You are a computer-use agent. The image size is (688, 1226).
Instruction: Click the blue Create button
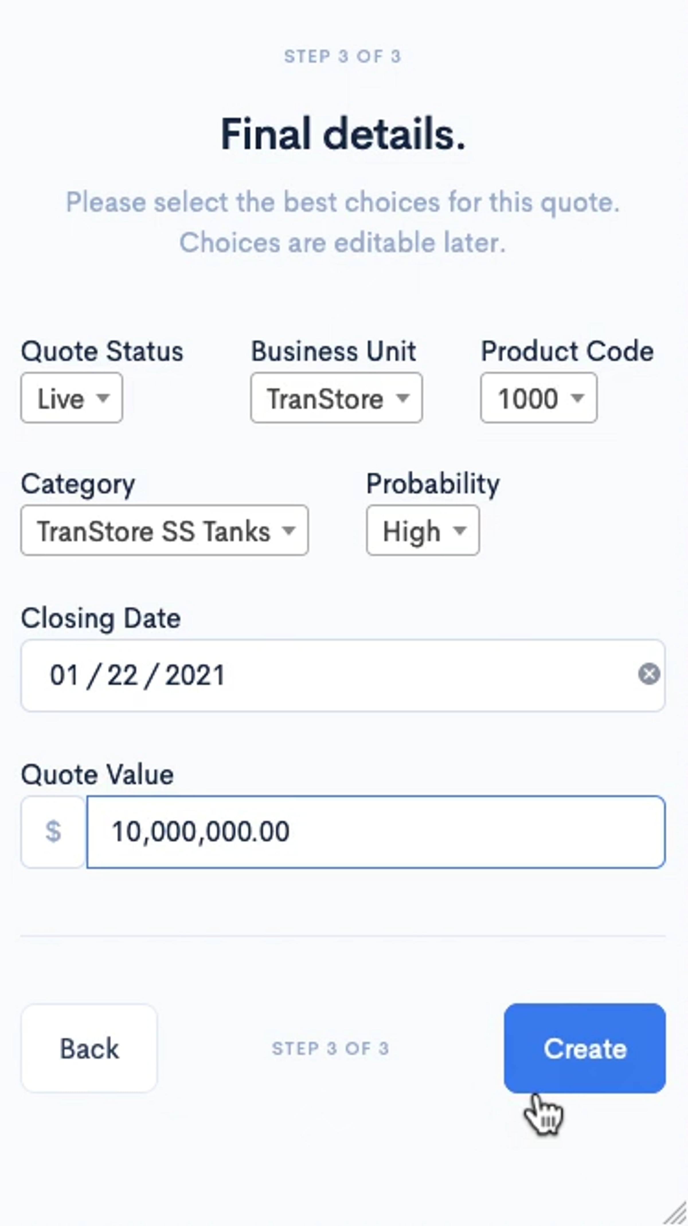584,1048
